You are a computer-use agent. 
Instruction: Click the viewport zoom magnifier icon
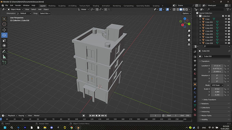coord(189,31)
